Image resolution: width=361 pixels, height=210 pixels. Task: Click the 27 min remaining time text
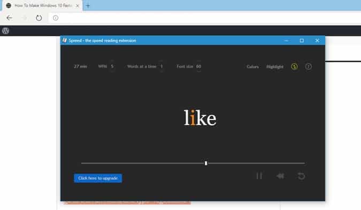[x=80, y=66]
